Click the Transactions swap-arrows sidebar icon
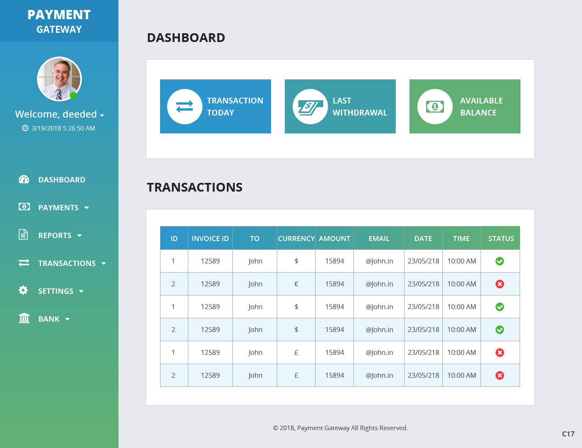Image resolution: width=582 pixels, height=448 pixels. point(24,263)
